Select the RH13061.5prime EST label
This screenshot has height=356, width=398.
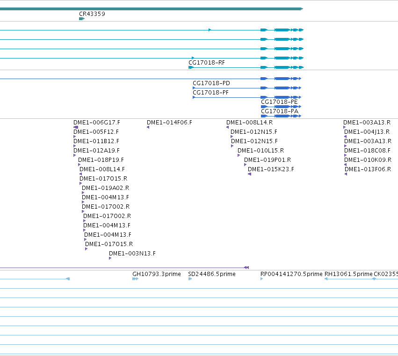coord(348,274)
